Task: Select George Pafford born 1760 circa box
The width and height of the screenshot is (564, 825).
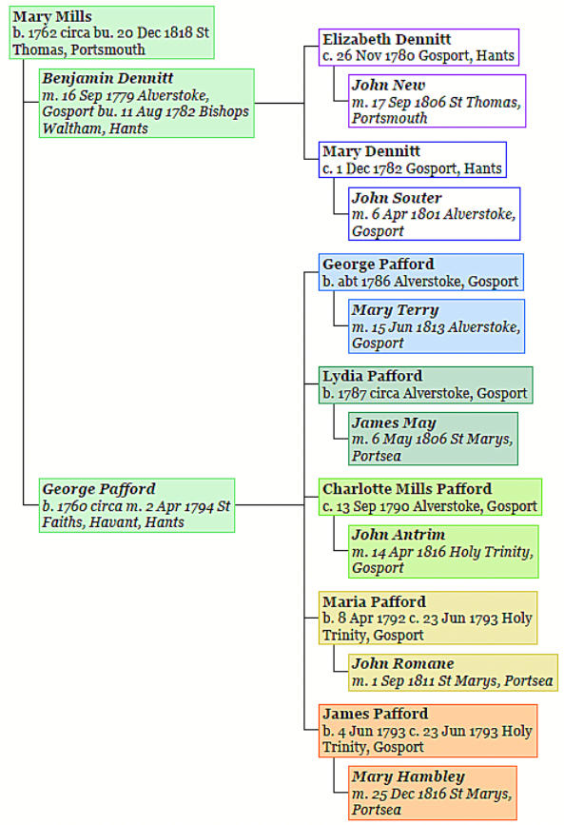Action: (137, 505)
